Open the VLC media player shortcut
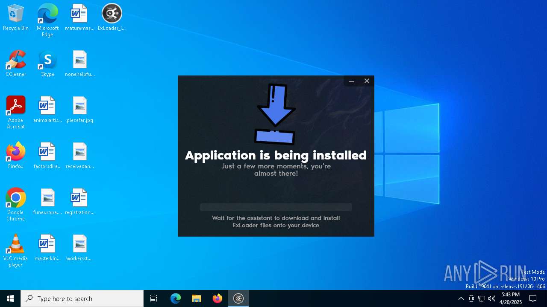The image size is (547, 307). tap(16, 251)
